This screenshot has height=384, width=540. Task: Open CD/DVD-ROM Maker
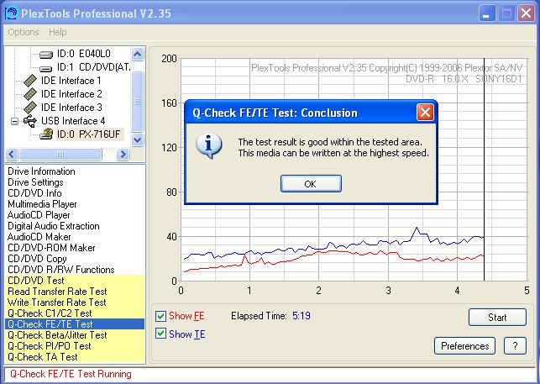[51, 248]
